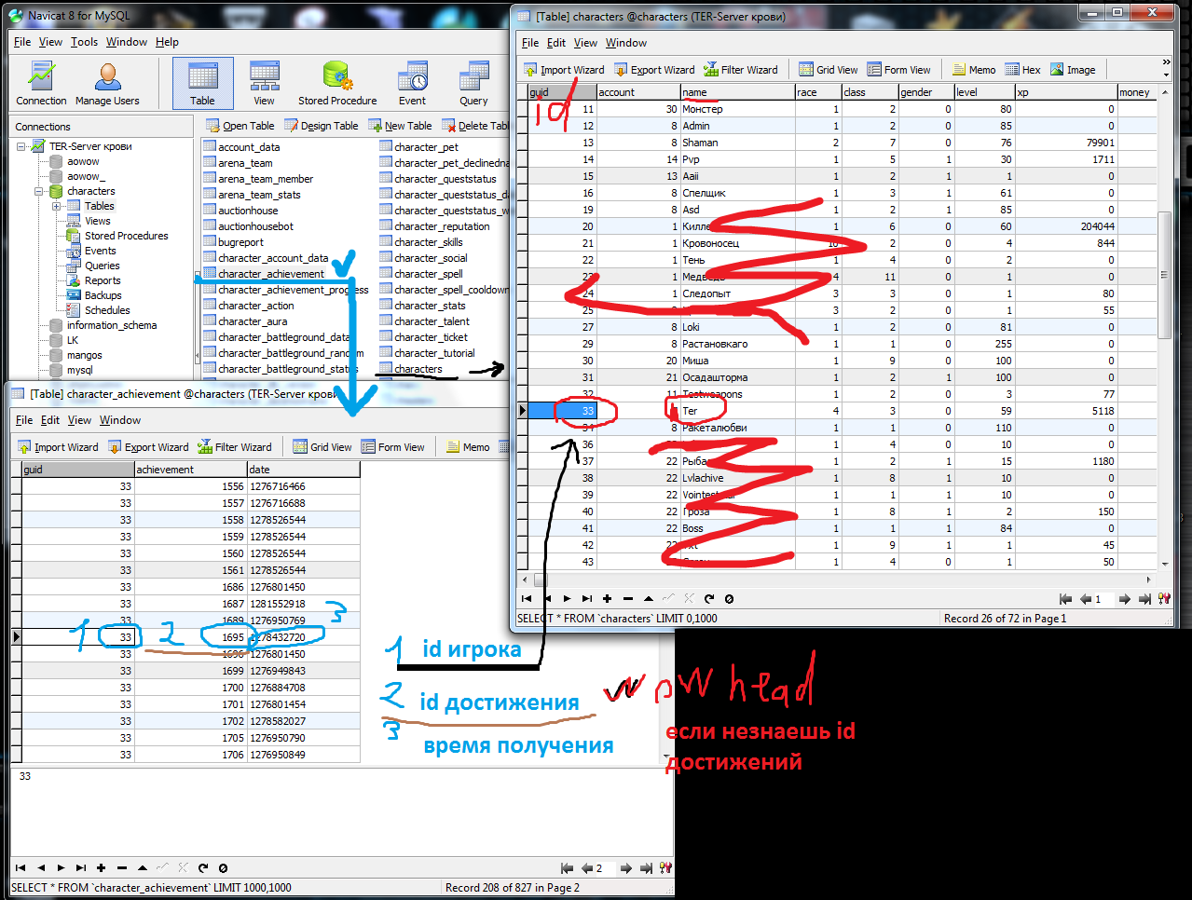
Task: Select account_data table in list
Action: coord(249,147)
